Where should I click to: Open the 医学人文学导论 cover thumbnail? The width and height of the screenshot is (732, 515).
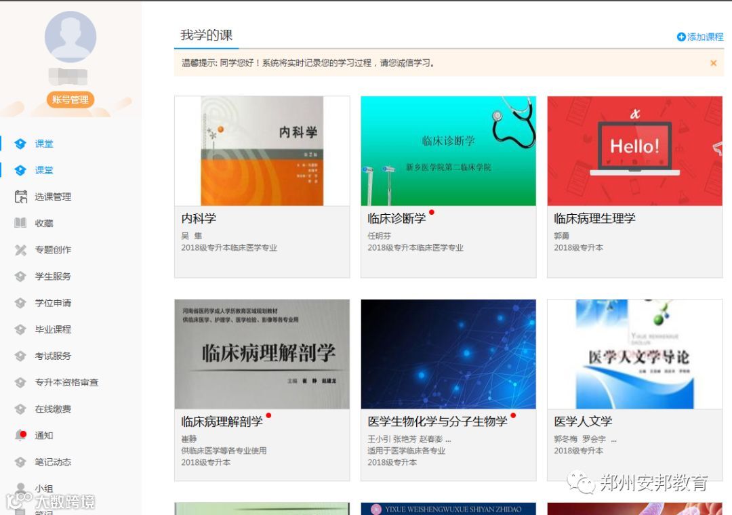click(x=635, y=354)
